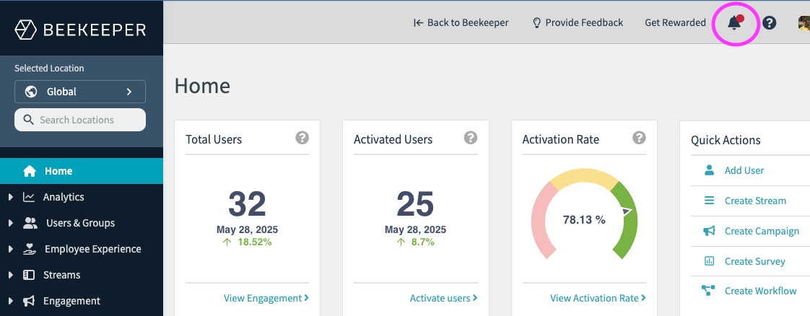810x316 pixels.
Task: Click the Activated Users help icon
Action: (471, 138)
